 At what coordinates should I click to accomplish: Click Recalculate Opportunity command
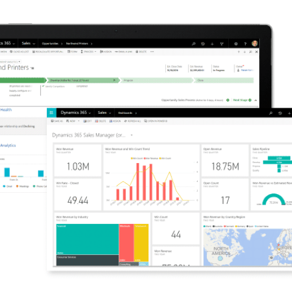point(48,52)
